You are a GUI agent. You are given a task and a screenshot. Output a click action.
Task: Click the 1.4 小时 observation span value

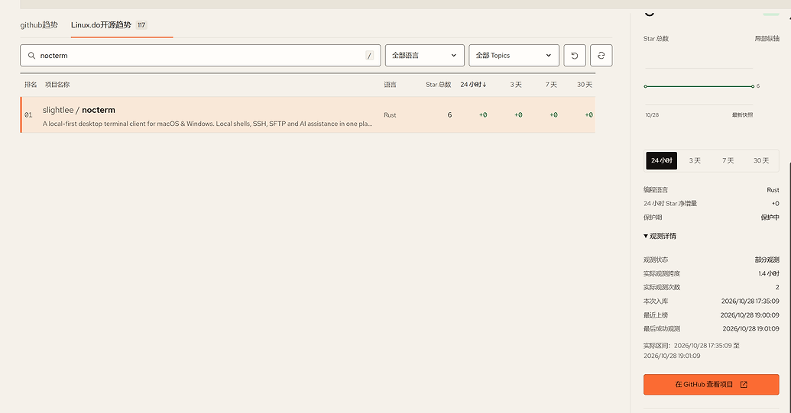[x=768, y=273]
